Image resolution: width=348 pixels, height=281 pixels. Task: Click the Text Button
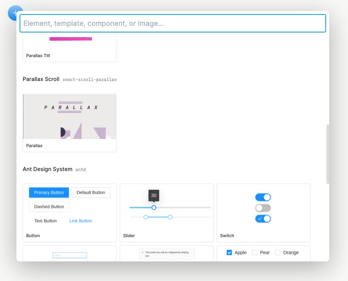coord(46,221)
